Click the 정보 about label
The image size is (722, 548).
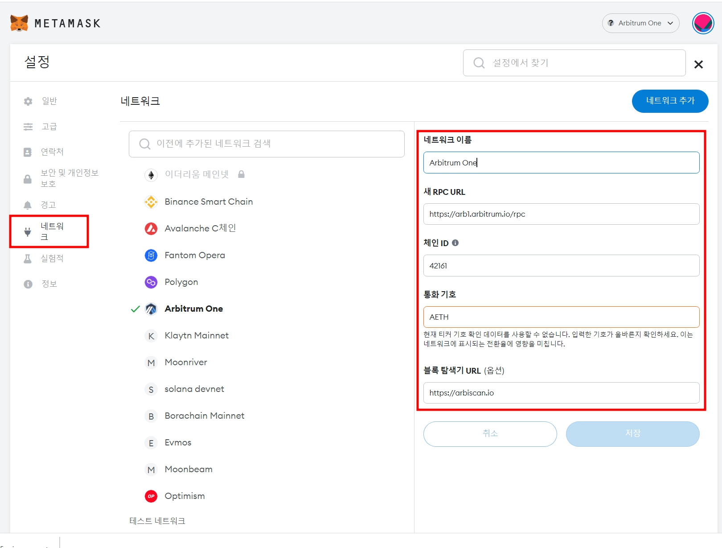point(49,284)
